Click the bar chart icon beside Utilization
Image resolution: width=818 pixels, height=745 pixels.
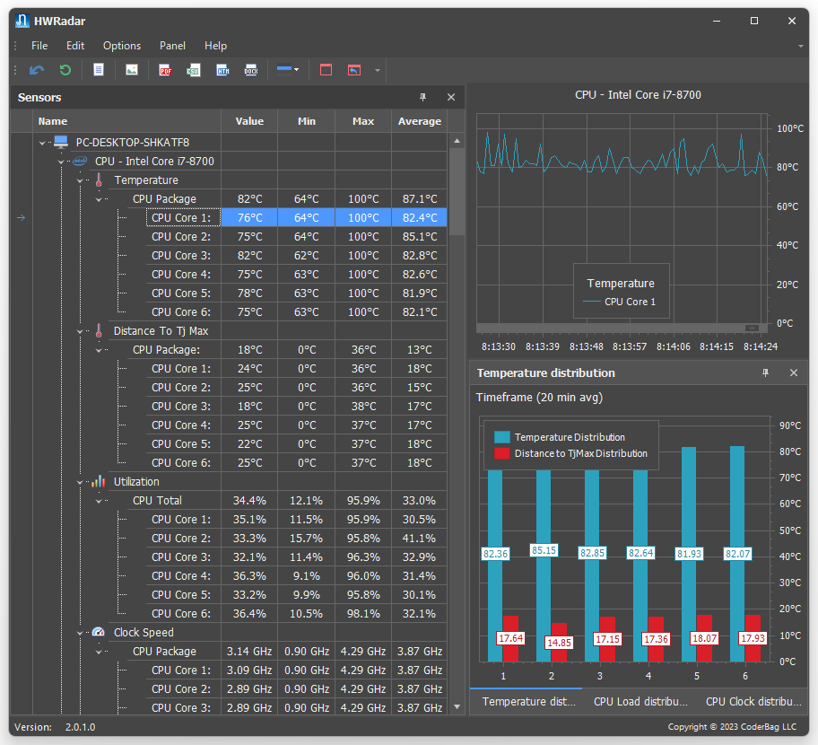(99, 481)
